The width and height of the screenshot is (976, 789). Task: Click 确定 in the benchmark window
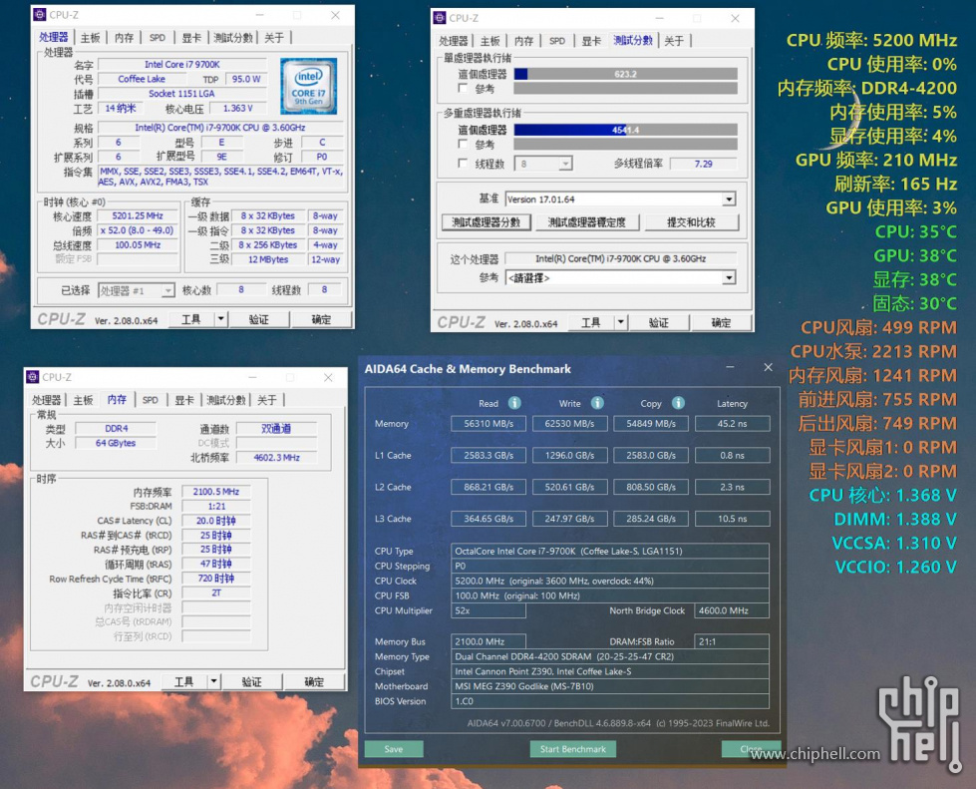pos(721,322)
